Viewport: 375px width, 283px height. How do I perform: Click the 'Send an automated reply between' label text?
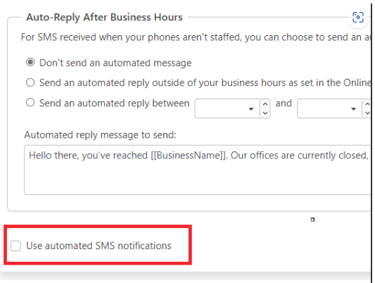[x=114, y=103]
